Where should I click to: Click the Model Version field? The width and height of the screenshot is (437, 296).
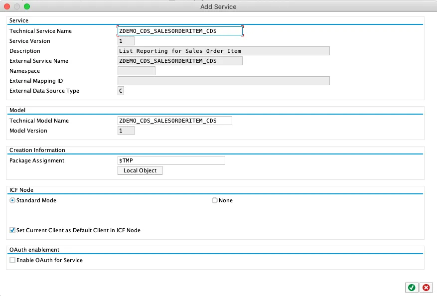(x=126, y=131)
